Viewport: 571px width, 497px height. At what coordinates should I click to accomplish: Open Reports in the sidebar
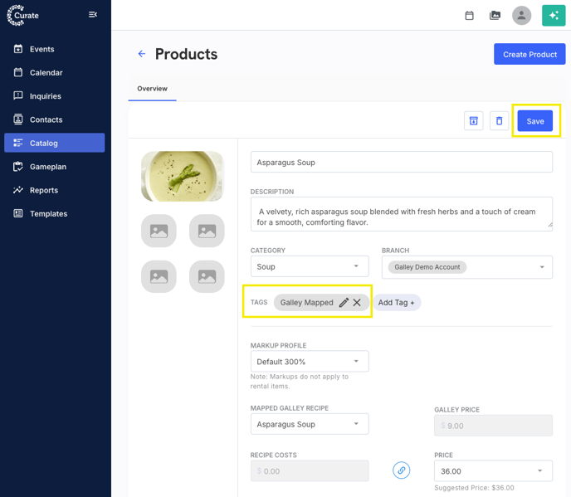pos(54,190)
